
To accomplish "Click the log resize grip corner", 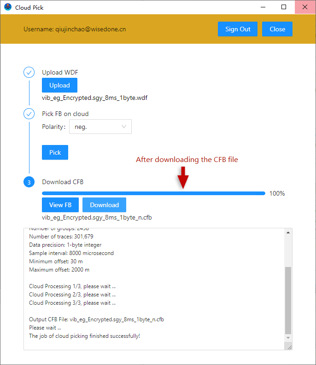I will click(289, 348).
